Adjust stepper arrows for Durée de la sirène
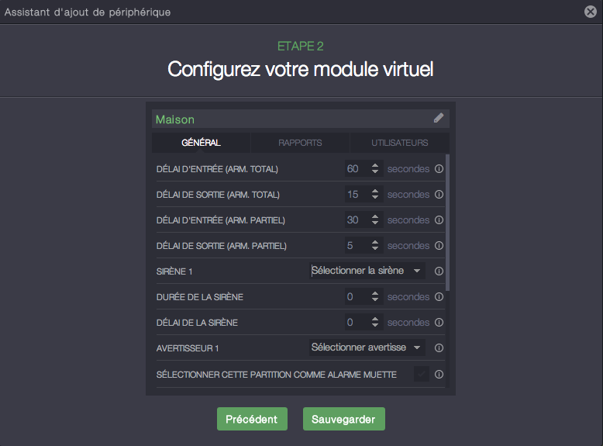This screenshot has width=603, height=446. pos(375,297)
